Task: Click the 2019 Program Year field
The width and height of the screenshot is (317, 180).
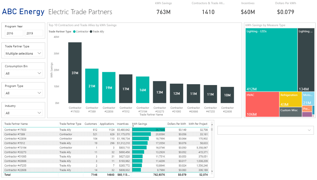Action: [34, 33]
